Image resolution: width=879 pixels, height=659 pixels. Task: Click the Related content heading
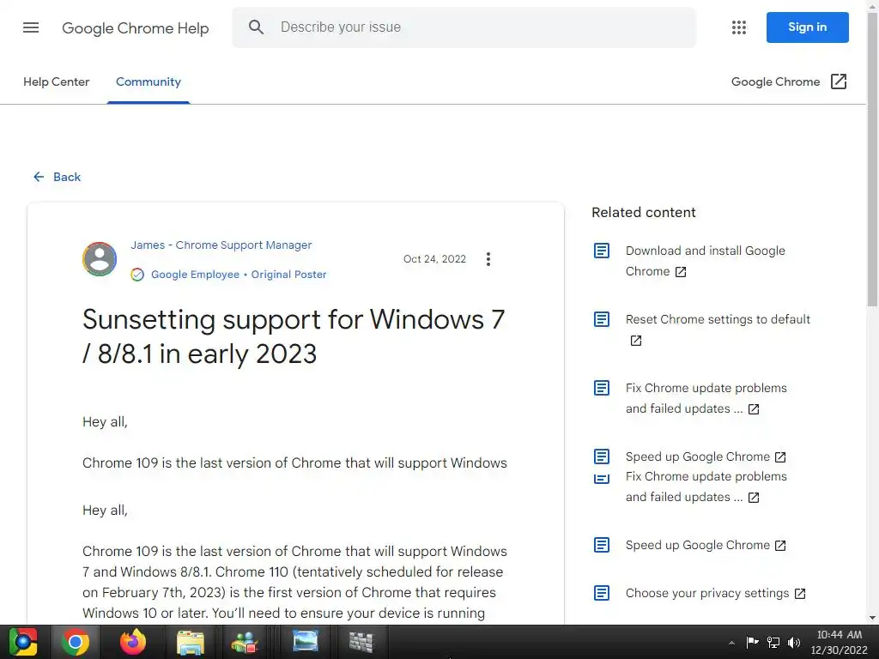[x=644, y=213]
